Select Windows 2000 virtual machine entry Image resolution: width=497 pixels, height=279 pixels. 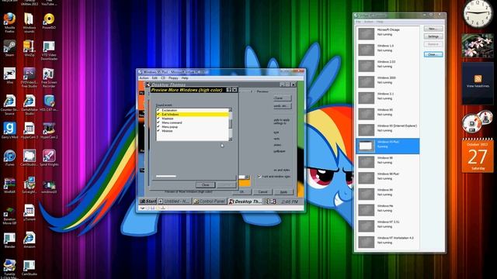click(x=388, y=81)
